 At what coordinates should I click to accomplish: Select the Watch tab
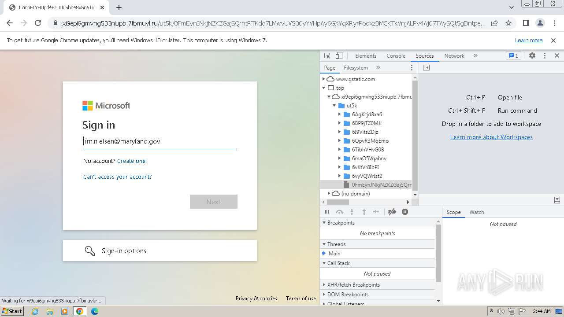tap(476, 212)
